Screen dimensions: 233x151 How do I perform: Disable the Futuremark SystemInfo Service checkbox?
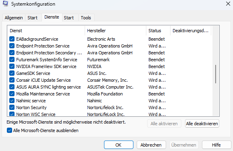(12, 60)
